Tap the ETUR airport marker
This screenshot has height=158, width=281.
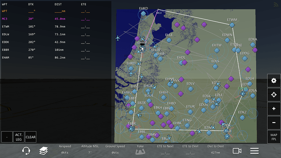click(190, 112)
